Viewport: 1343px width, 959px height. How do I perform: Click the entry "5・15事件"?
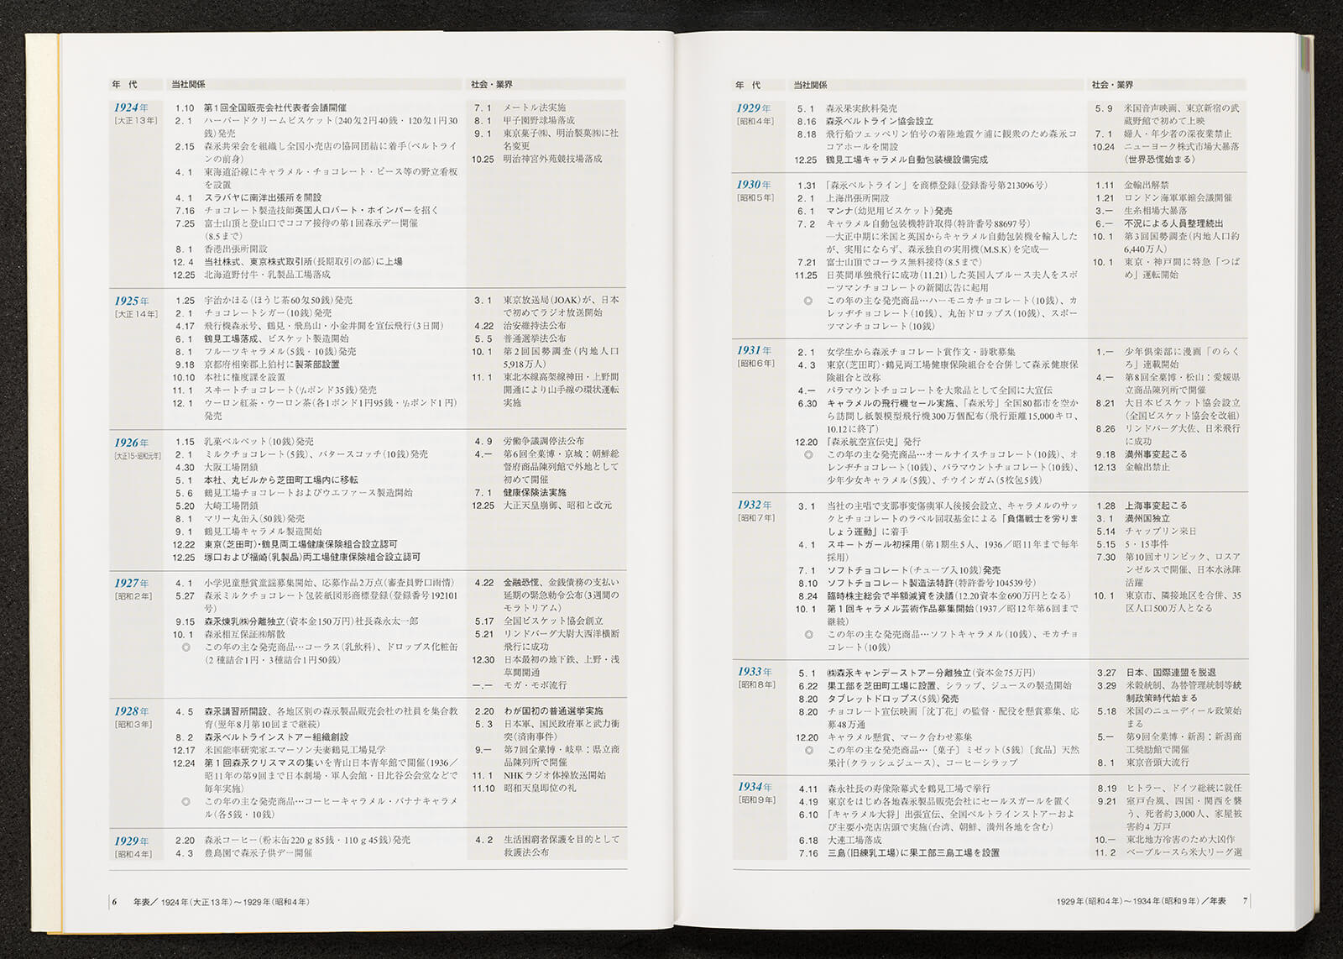point(1146,544)
